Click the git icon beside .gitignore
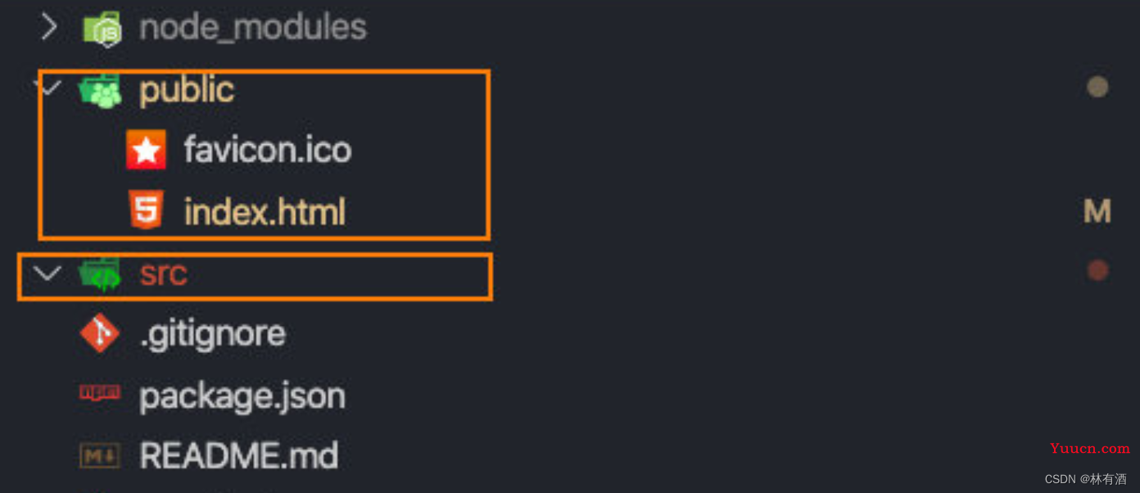 pos(100,333)
